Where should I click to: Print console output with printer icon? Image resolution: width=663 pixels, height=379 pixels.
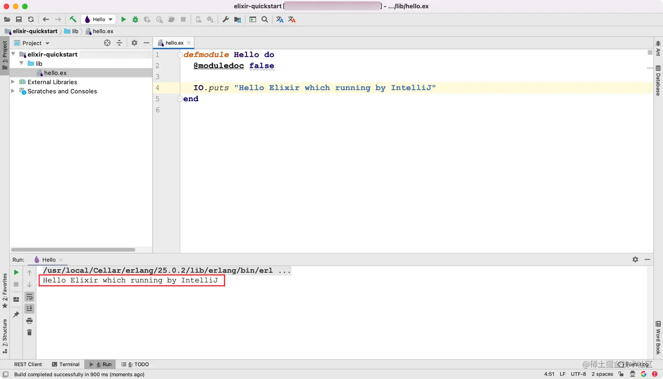(29, 321)
